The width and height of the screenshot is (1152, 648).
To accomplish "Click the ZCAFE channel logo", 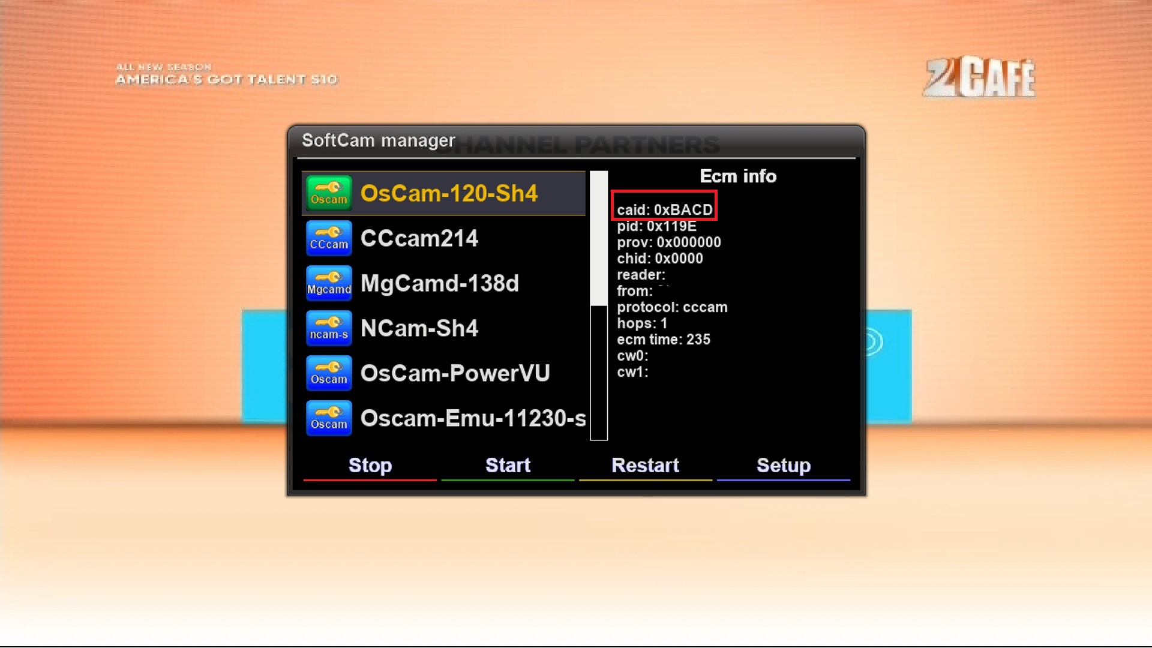I will click(980, 77).
